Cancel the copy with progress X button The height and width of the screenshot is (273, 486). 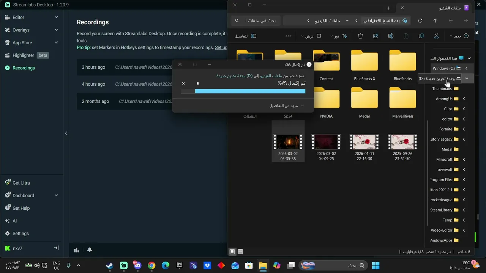183,83
